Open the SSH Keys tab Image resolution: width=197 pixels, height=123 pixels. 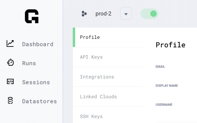pos(91,116)
